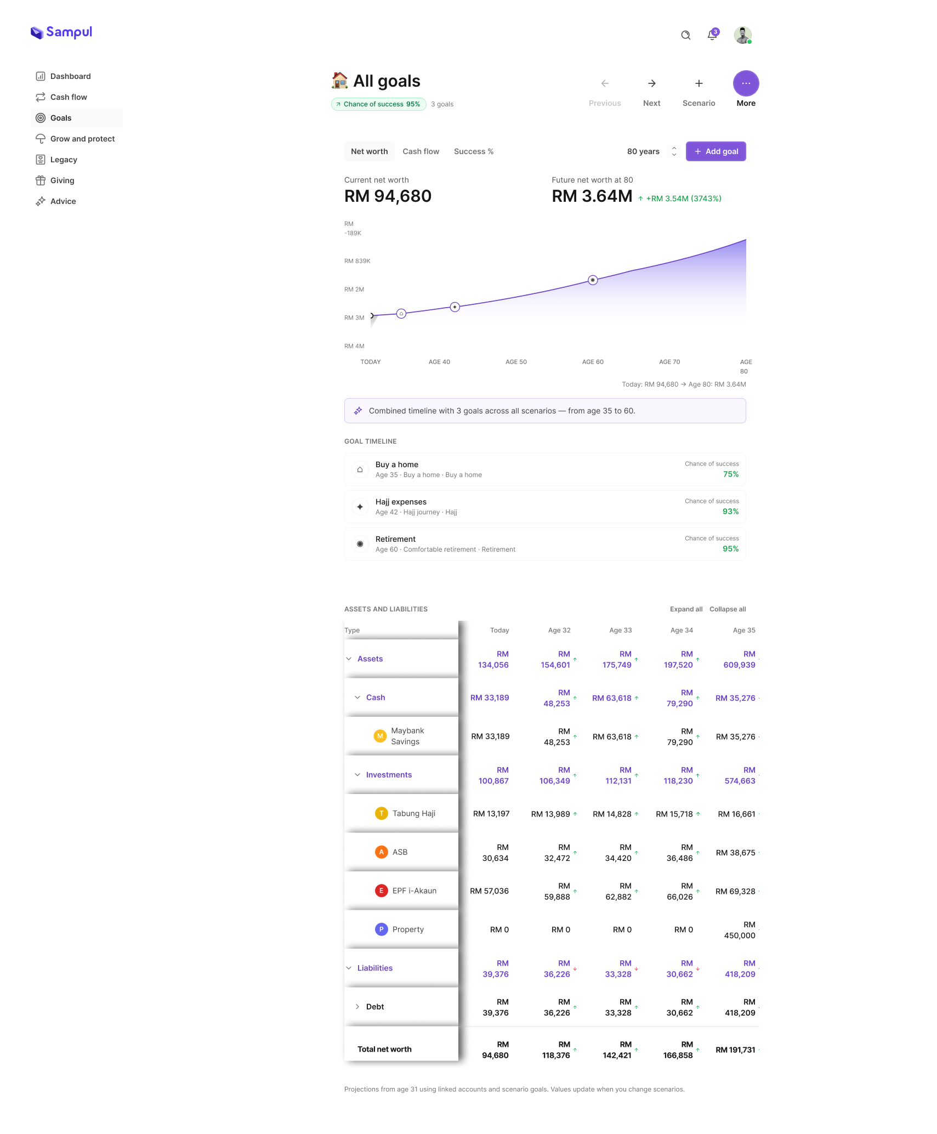
Task: Click the Buy a home house icon
Action: point(360,469)
